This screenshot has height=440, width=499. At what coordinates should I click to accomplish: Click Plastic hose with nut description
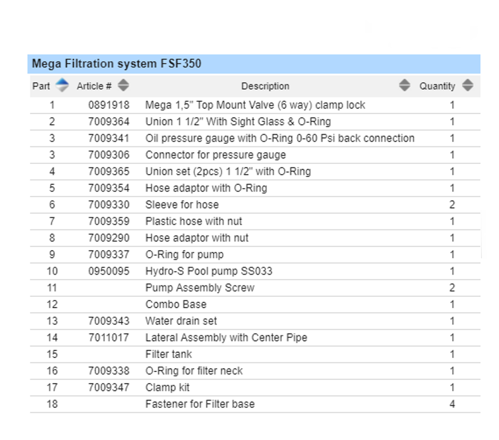point(194,221)
